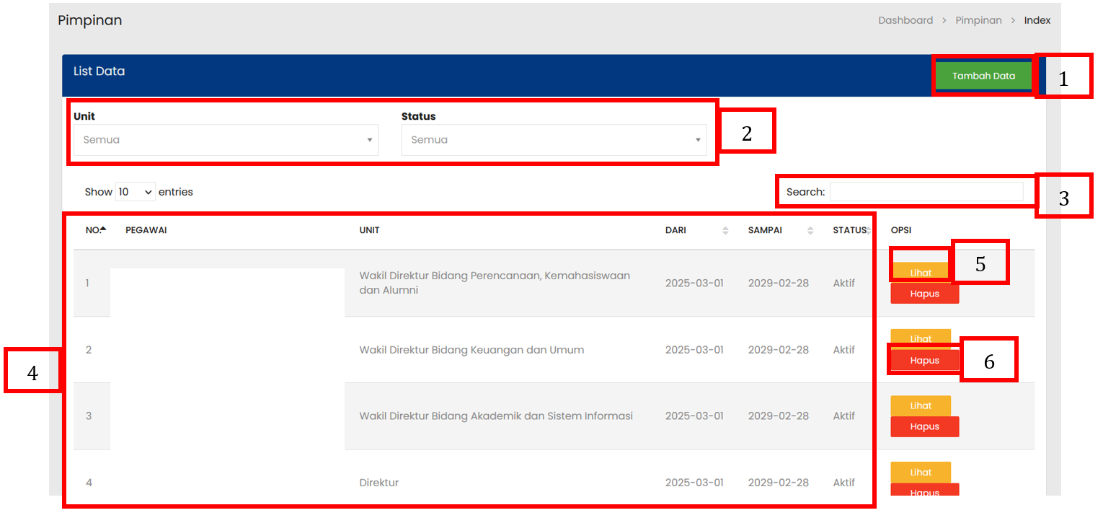Delete Wakil Direktur Keuangan row with Hapus
This screenshot has height=518, width=1103.
pyautogui.click(x=924, y=360)
